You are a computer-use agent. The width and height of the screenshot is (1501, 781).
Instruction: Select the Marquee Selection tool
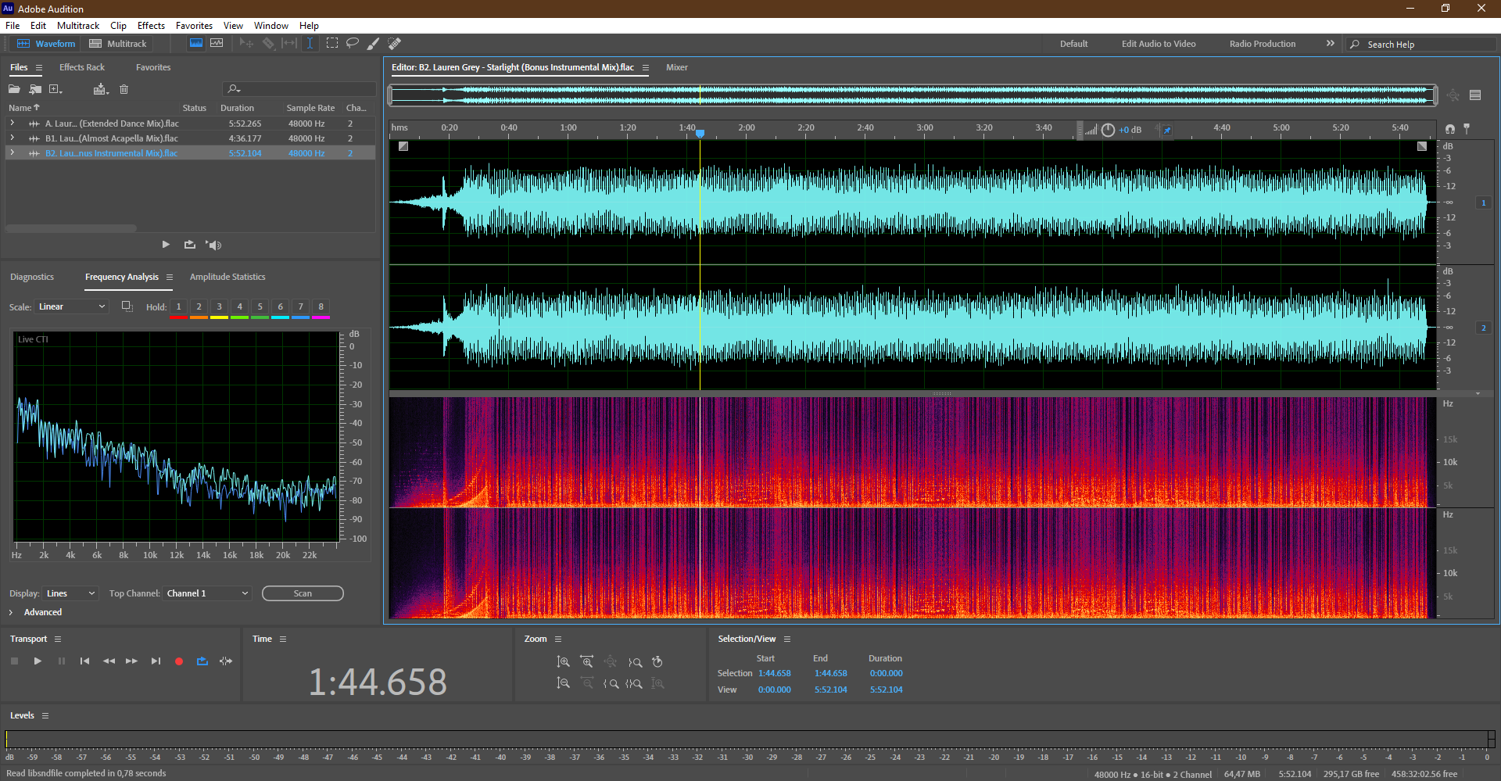[332, 44]
